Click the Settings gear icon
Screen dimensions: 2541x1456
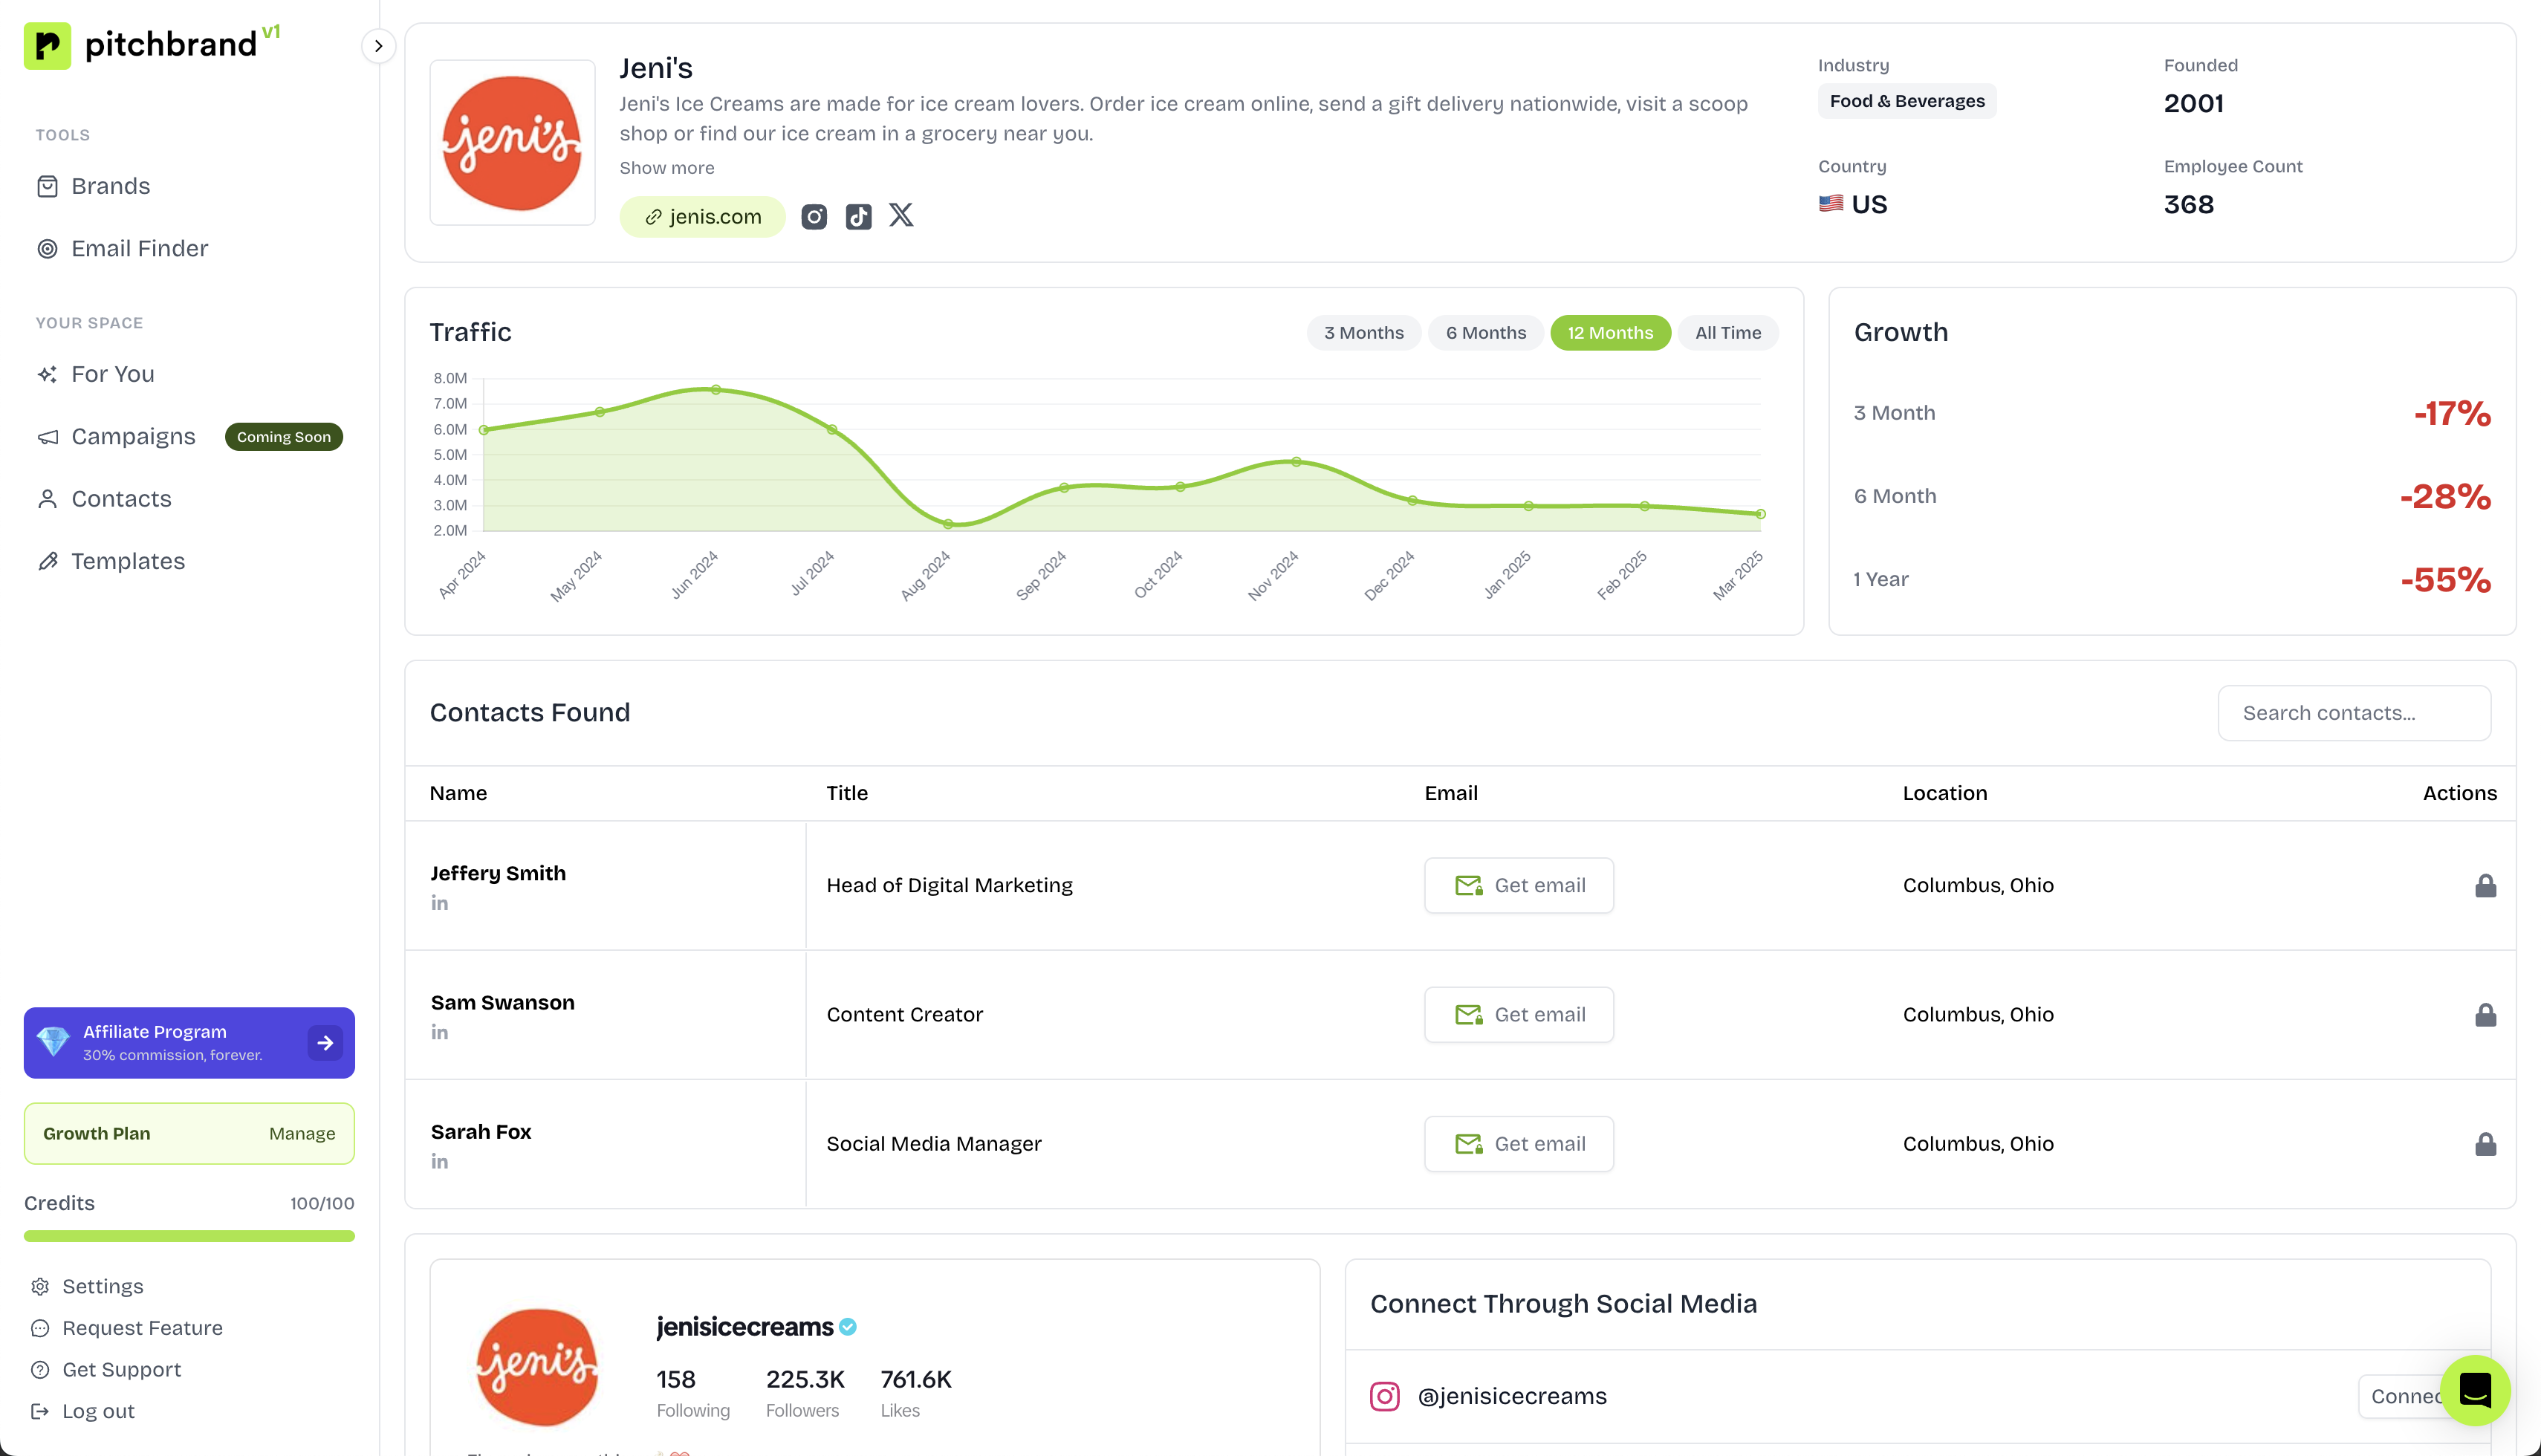pyautogui.click(x=40, y=1287)
